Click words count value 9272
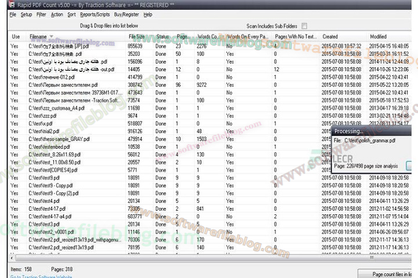 (x=201, y=85)
